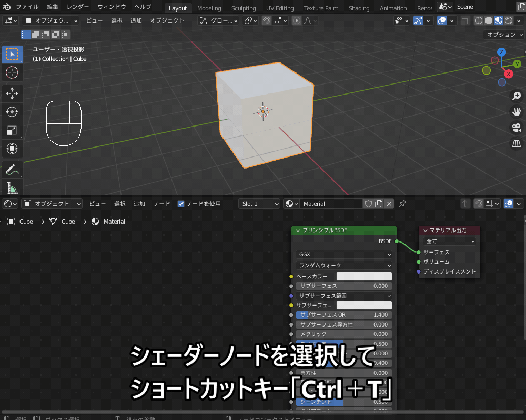The height and width of the screenshot is (420, 526).
Task: Toggle X-ray mode in the viewport header
Action: point(466,20)
